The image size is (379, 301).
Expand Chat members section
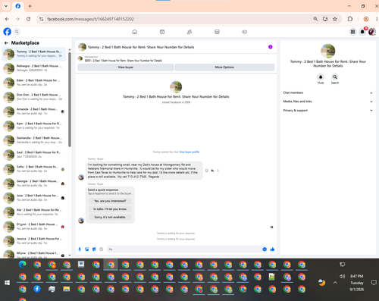(x=327, y=92)
